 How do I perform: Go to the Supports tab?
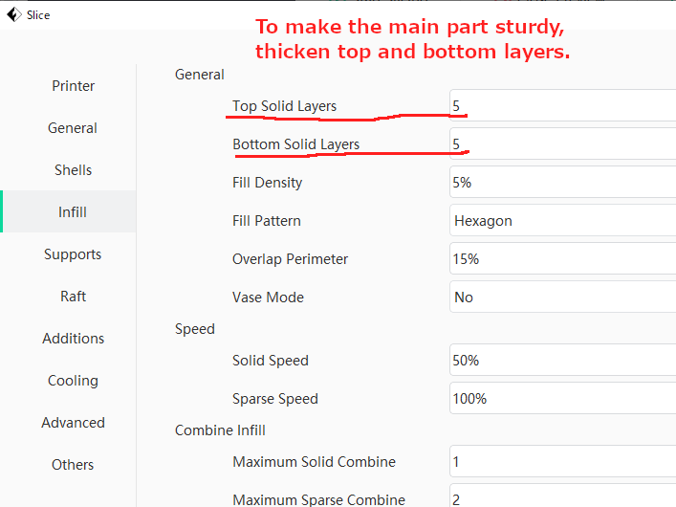[73, 254]
